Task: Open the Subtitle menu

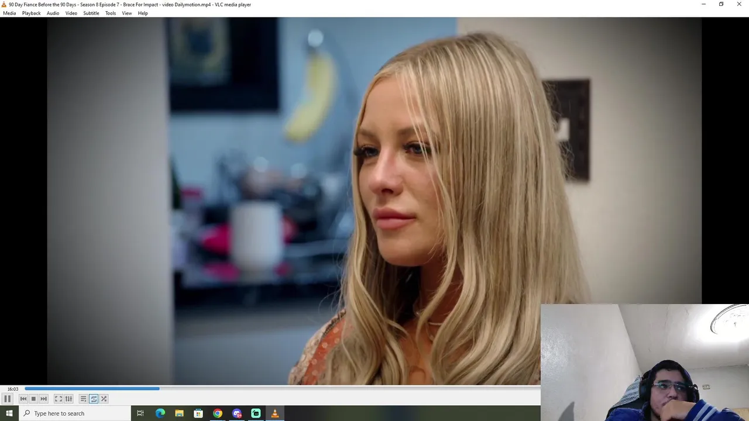Action: [91, 13]
